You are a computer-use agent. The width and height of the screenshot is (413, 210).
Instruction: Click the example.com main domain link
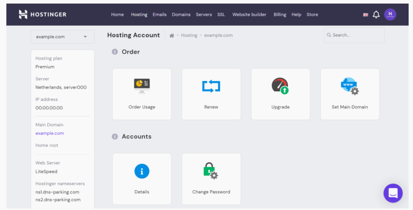50,133
